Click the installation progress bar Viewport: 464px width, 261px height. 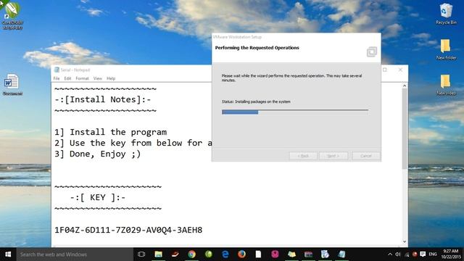point(295,112)
